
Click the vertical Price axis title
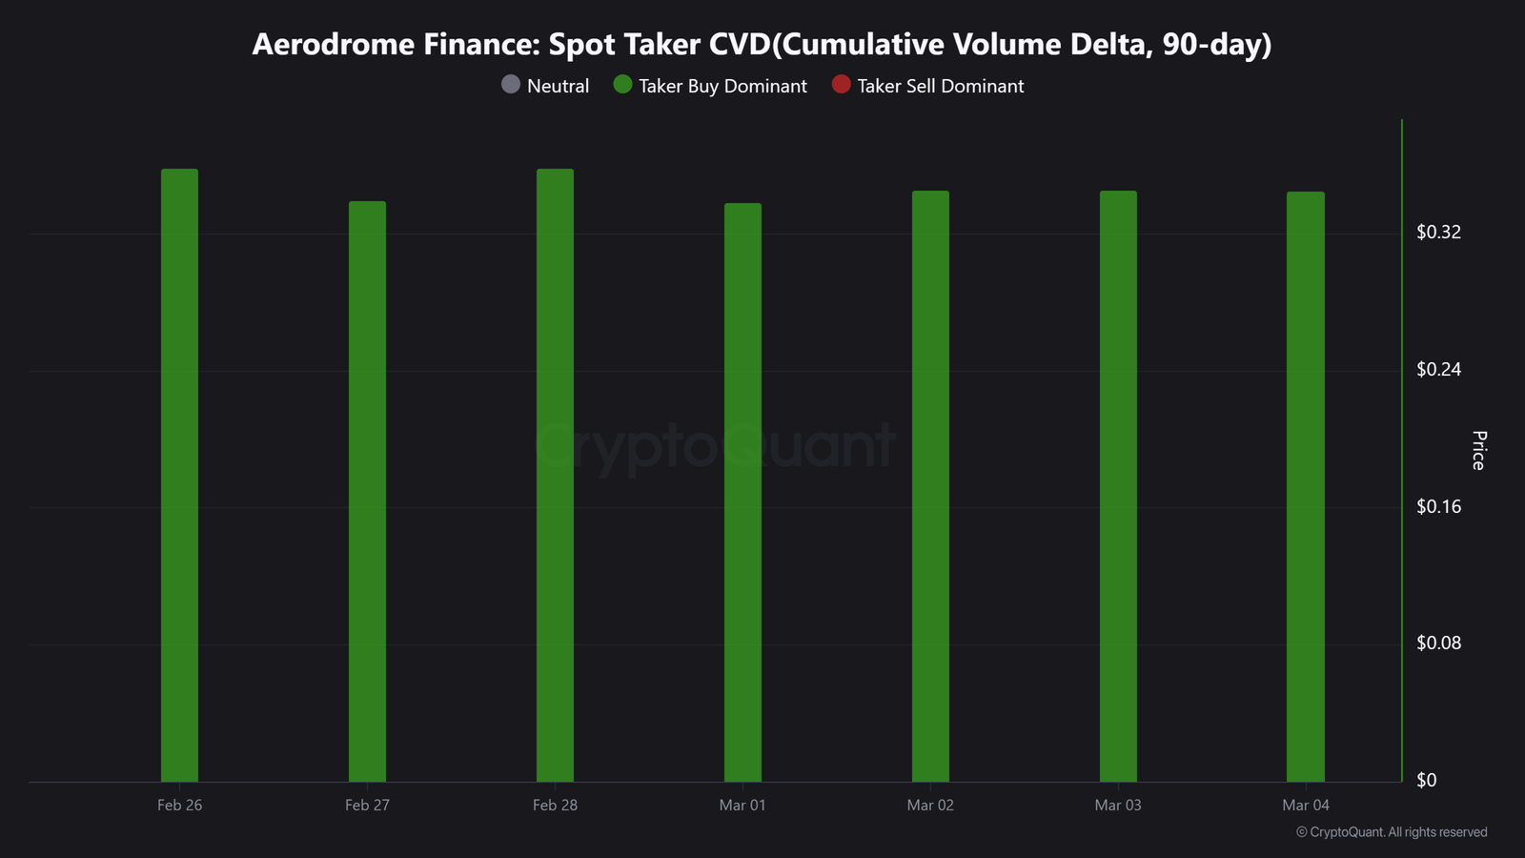point(1478,450)
